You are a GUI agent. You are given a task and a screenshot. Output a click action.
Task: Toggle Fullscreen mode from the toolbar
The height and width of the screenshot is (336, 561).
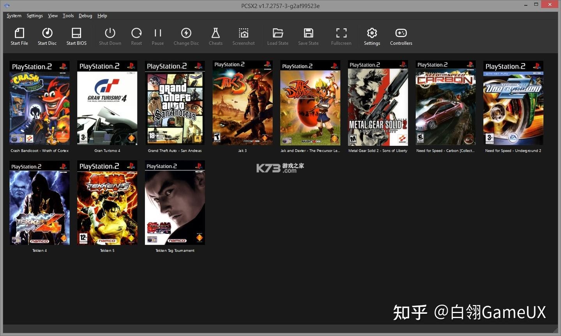341,33
